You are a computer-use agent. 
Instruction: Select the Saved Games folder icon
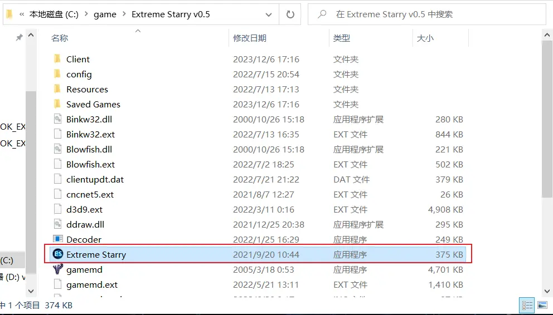tap(57, 104)
